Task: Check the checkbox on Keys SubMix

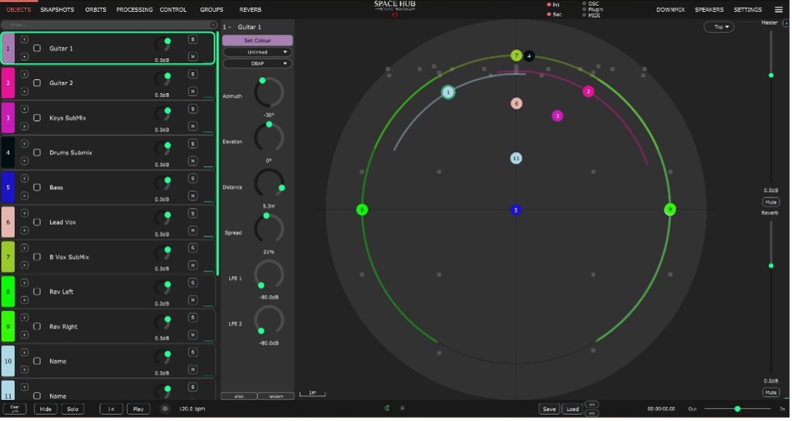Action: [x=36, y=118]
